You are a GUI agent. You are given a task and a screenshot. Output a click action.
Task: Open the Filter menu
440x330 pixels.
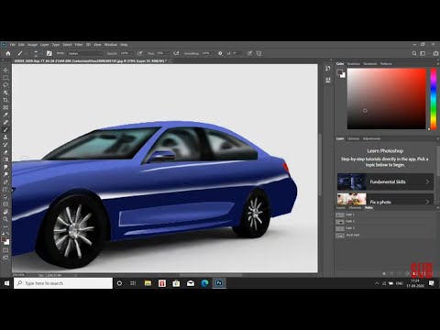pyautogui.click(x=79, y=45)
